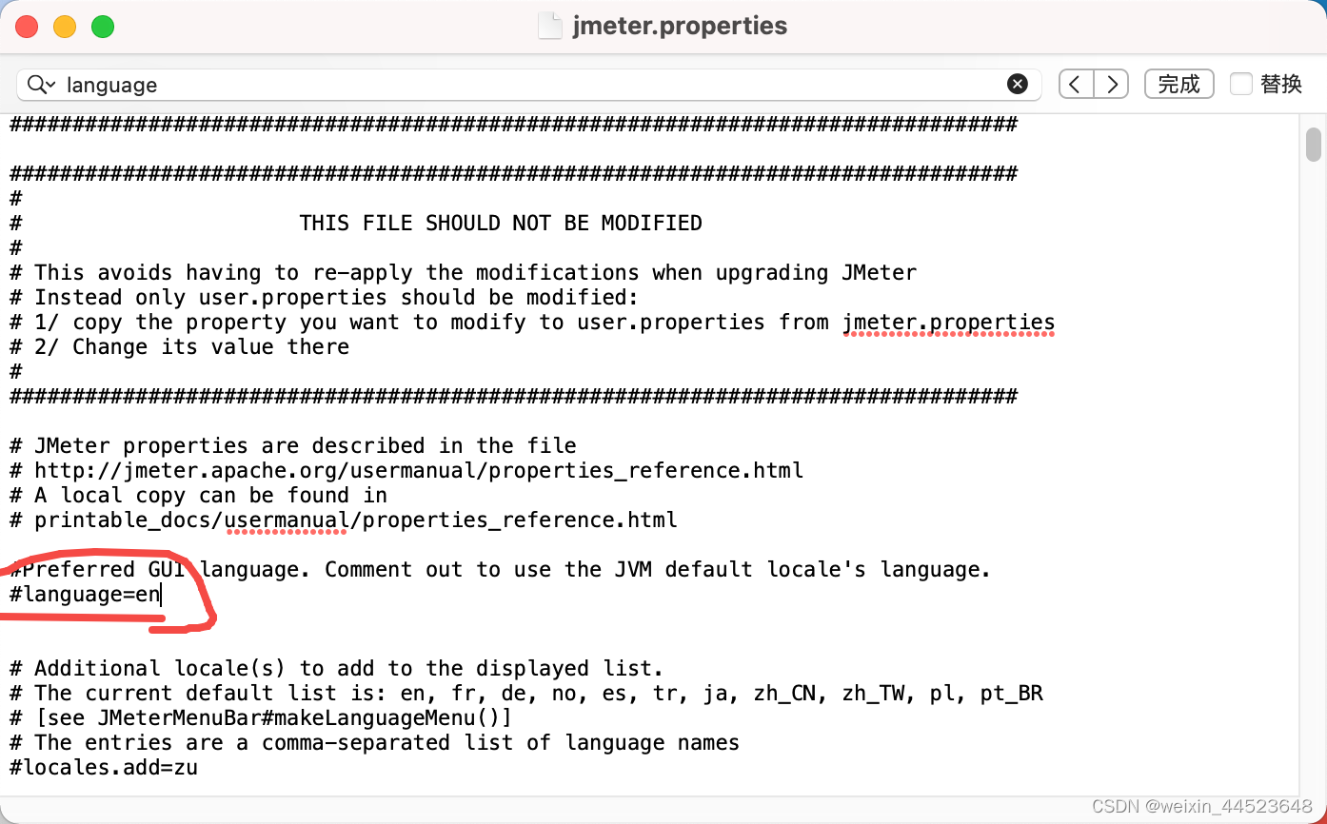Screen dimensions: 1327x824
Task: Click the jmeter.apache.org properties_reference URL line
Action: [406, 470]
